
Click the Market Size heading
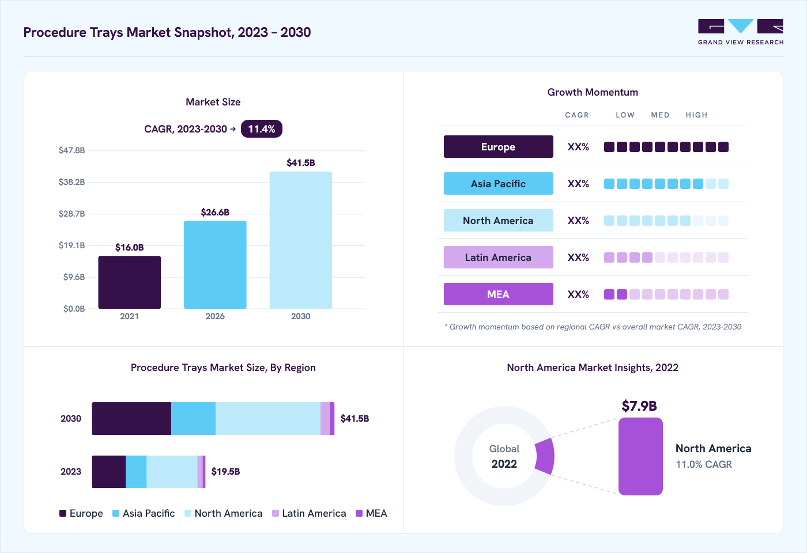(213, 102)
